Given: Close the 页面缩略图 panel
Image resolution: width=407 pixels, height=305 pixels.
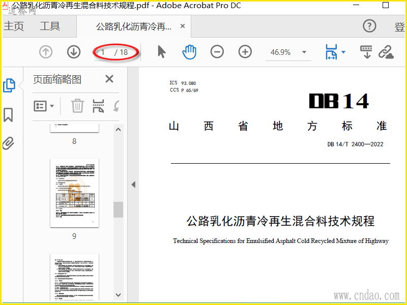Looking at the screenshot, I should coord(109,79).
